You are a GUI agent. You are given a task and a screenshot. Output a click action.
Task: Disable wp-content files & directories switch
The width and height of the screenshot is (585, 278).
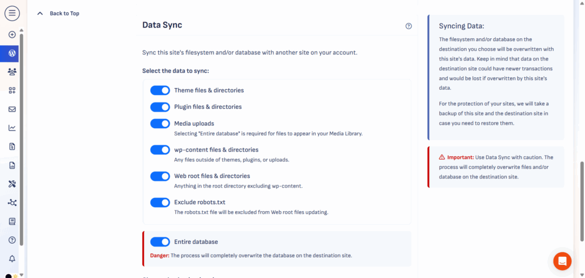pos(160,150)
